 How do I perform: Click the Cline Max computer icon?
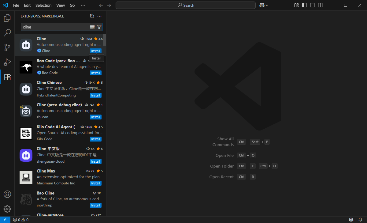tap(26, 177)
